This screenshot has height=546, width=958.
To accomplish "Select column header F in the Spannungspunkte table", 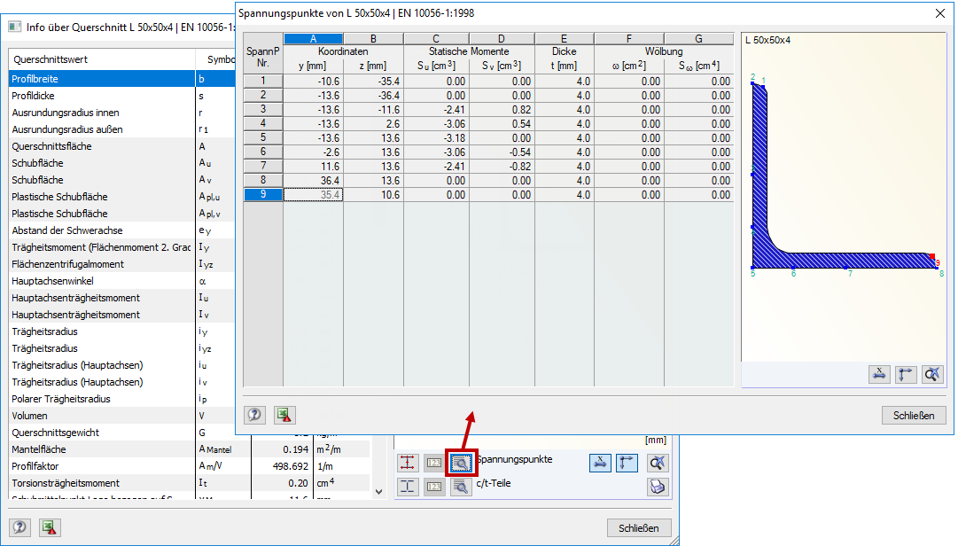I will (628, 38).
